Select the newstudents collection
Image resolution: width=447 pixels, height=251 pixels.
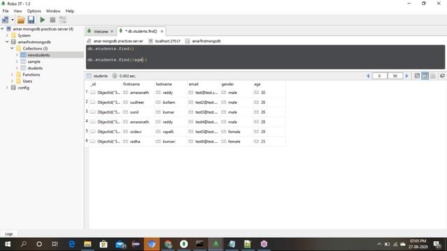(x=38, y=55)
